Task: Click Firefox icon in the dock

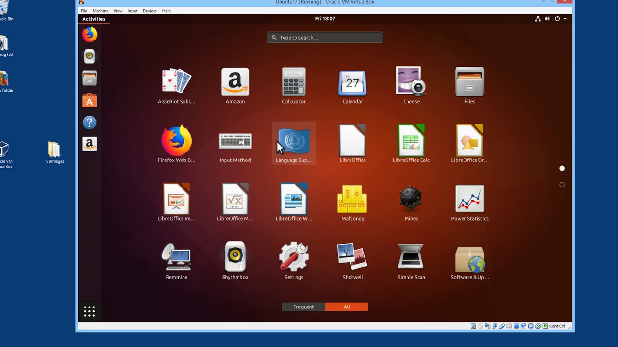Action: [x=89, y=34]
